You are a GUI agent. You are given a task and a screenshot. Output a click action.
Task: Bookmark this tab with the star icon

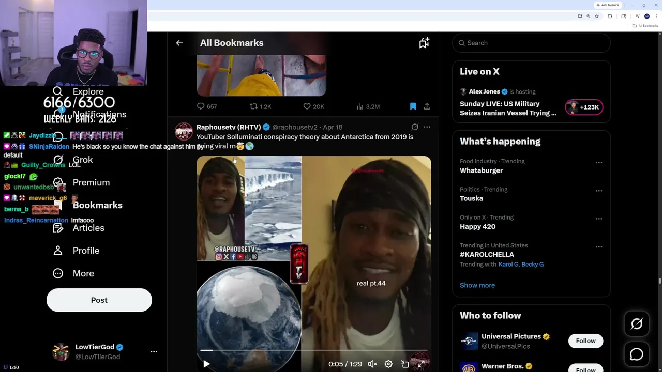pyautogui.click(x=597, y=16)
